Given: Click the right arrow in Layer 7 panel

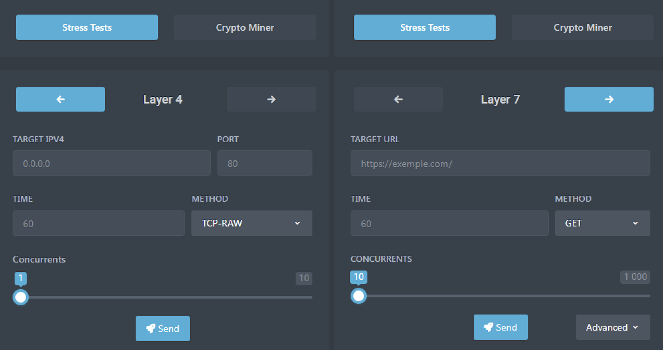Looking at the screenshot, I should pos(609,99).
